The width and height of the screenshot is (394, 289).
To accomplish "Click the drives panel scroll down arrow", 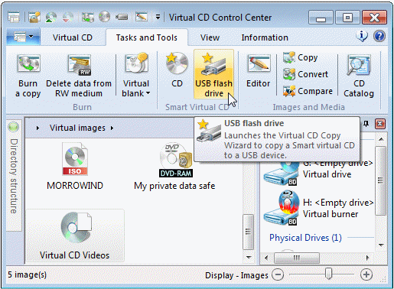I will click(381, 245).
